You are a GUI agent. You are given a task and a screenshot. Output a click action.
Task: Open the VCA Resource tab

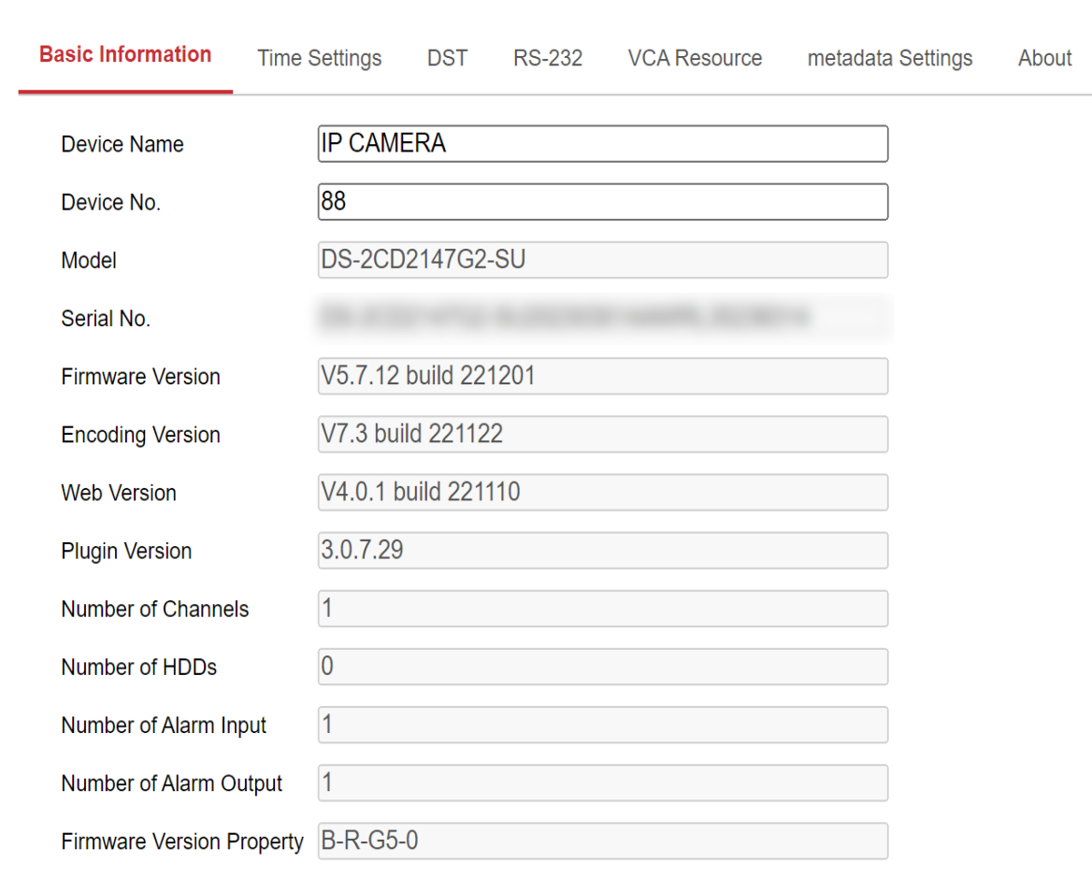pos(694,57)
